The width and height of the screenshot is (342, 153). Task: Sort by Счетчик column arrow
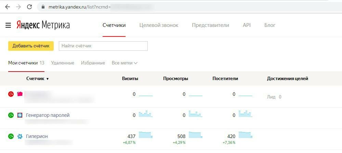pos(48,79)
